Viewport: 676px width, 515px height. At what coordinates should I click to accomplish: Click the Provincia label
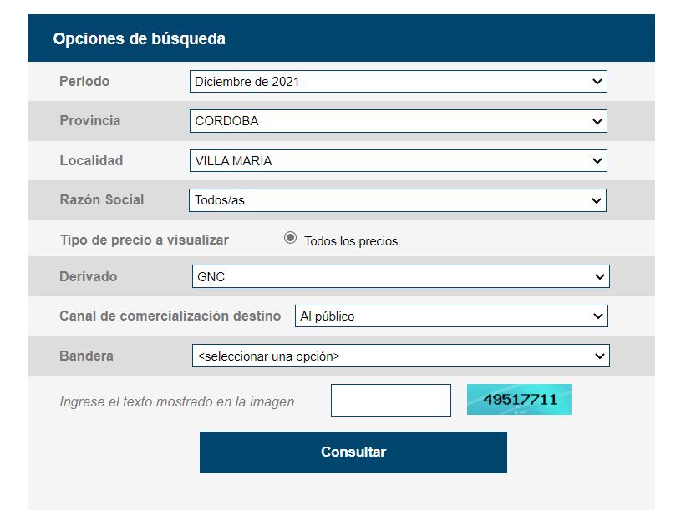pyautogui.click(x=89, y=121)
